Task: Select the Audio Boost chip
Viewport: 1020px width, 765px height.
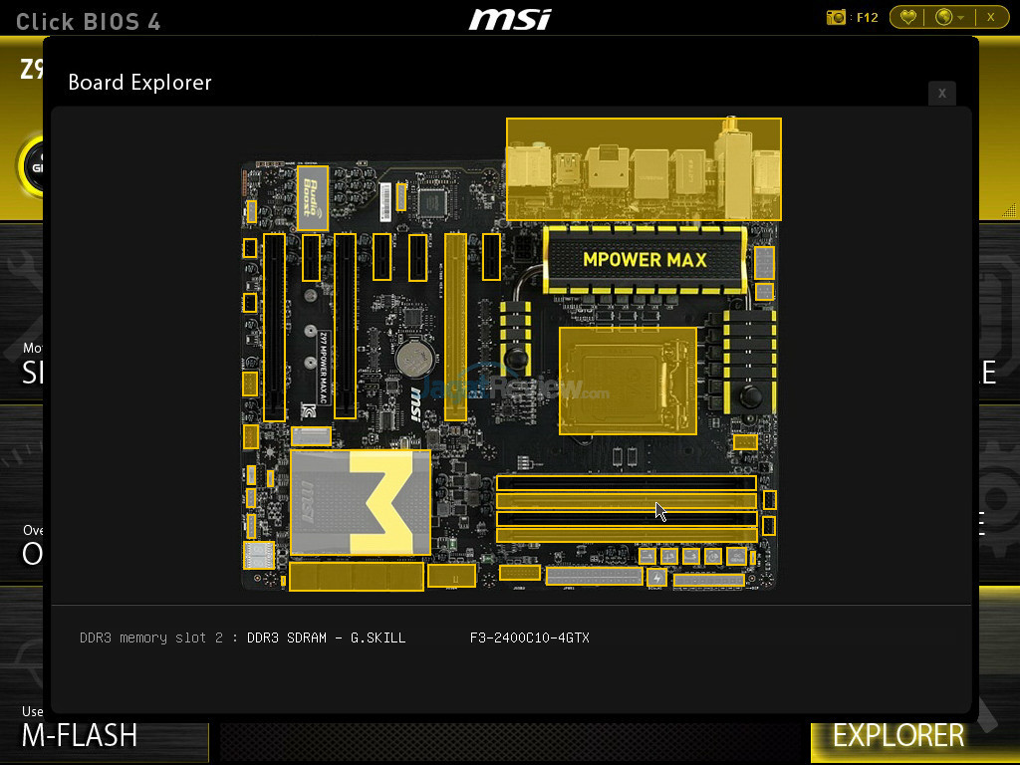Action: point(312,198)
